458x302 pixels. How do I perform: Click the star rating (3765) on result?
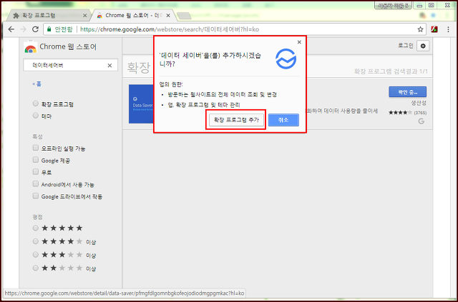pyautogui.click(x=407, y=113)
